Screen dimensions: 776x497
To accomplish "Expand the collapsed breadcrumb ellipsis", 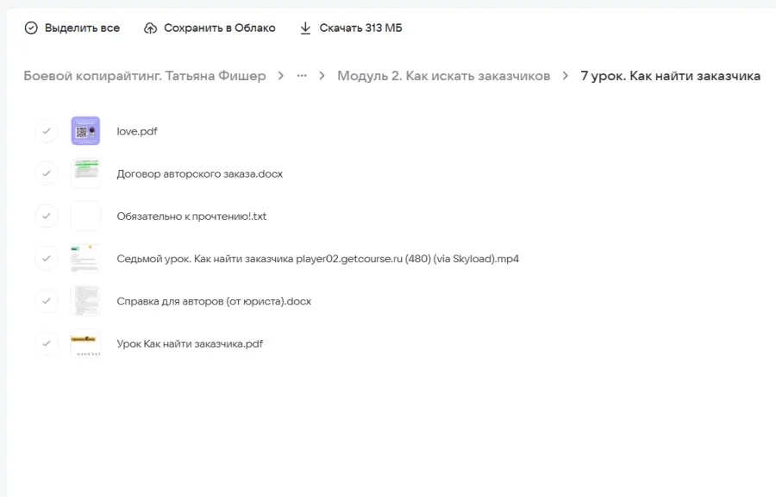I will pyautogui.click(x=302, y=76).
